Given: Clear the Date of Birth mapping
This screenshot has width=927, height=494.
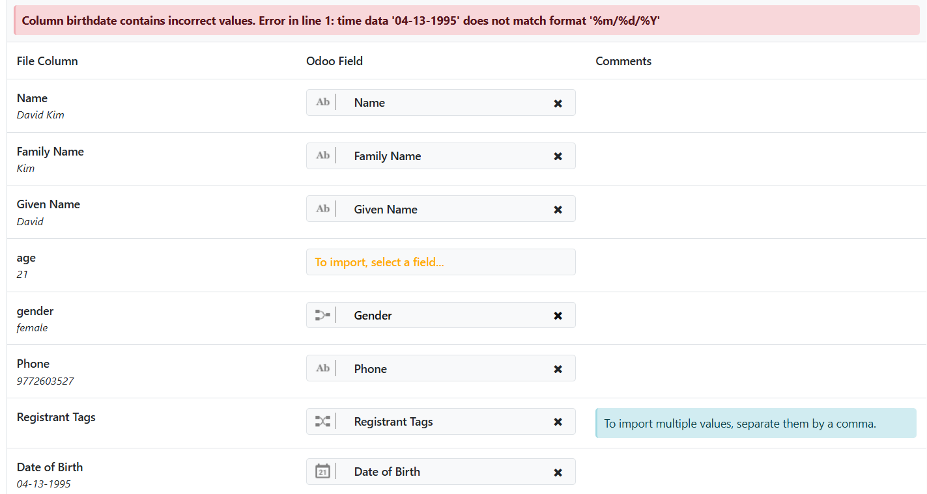Looking at the screenshot, I should click(x=558, y=473).
